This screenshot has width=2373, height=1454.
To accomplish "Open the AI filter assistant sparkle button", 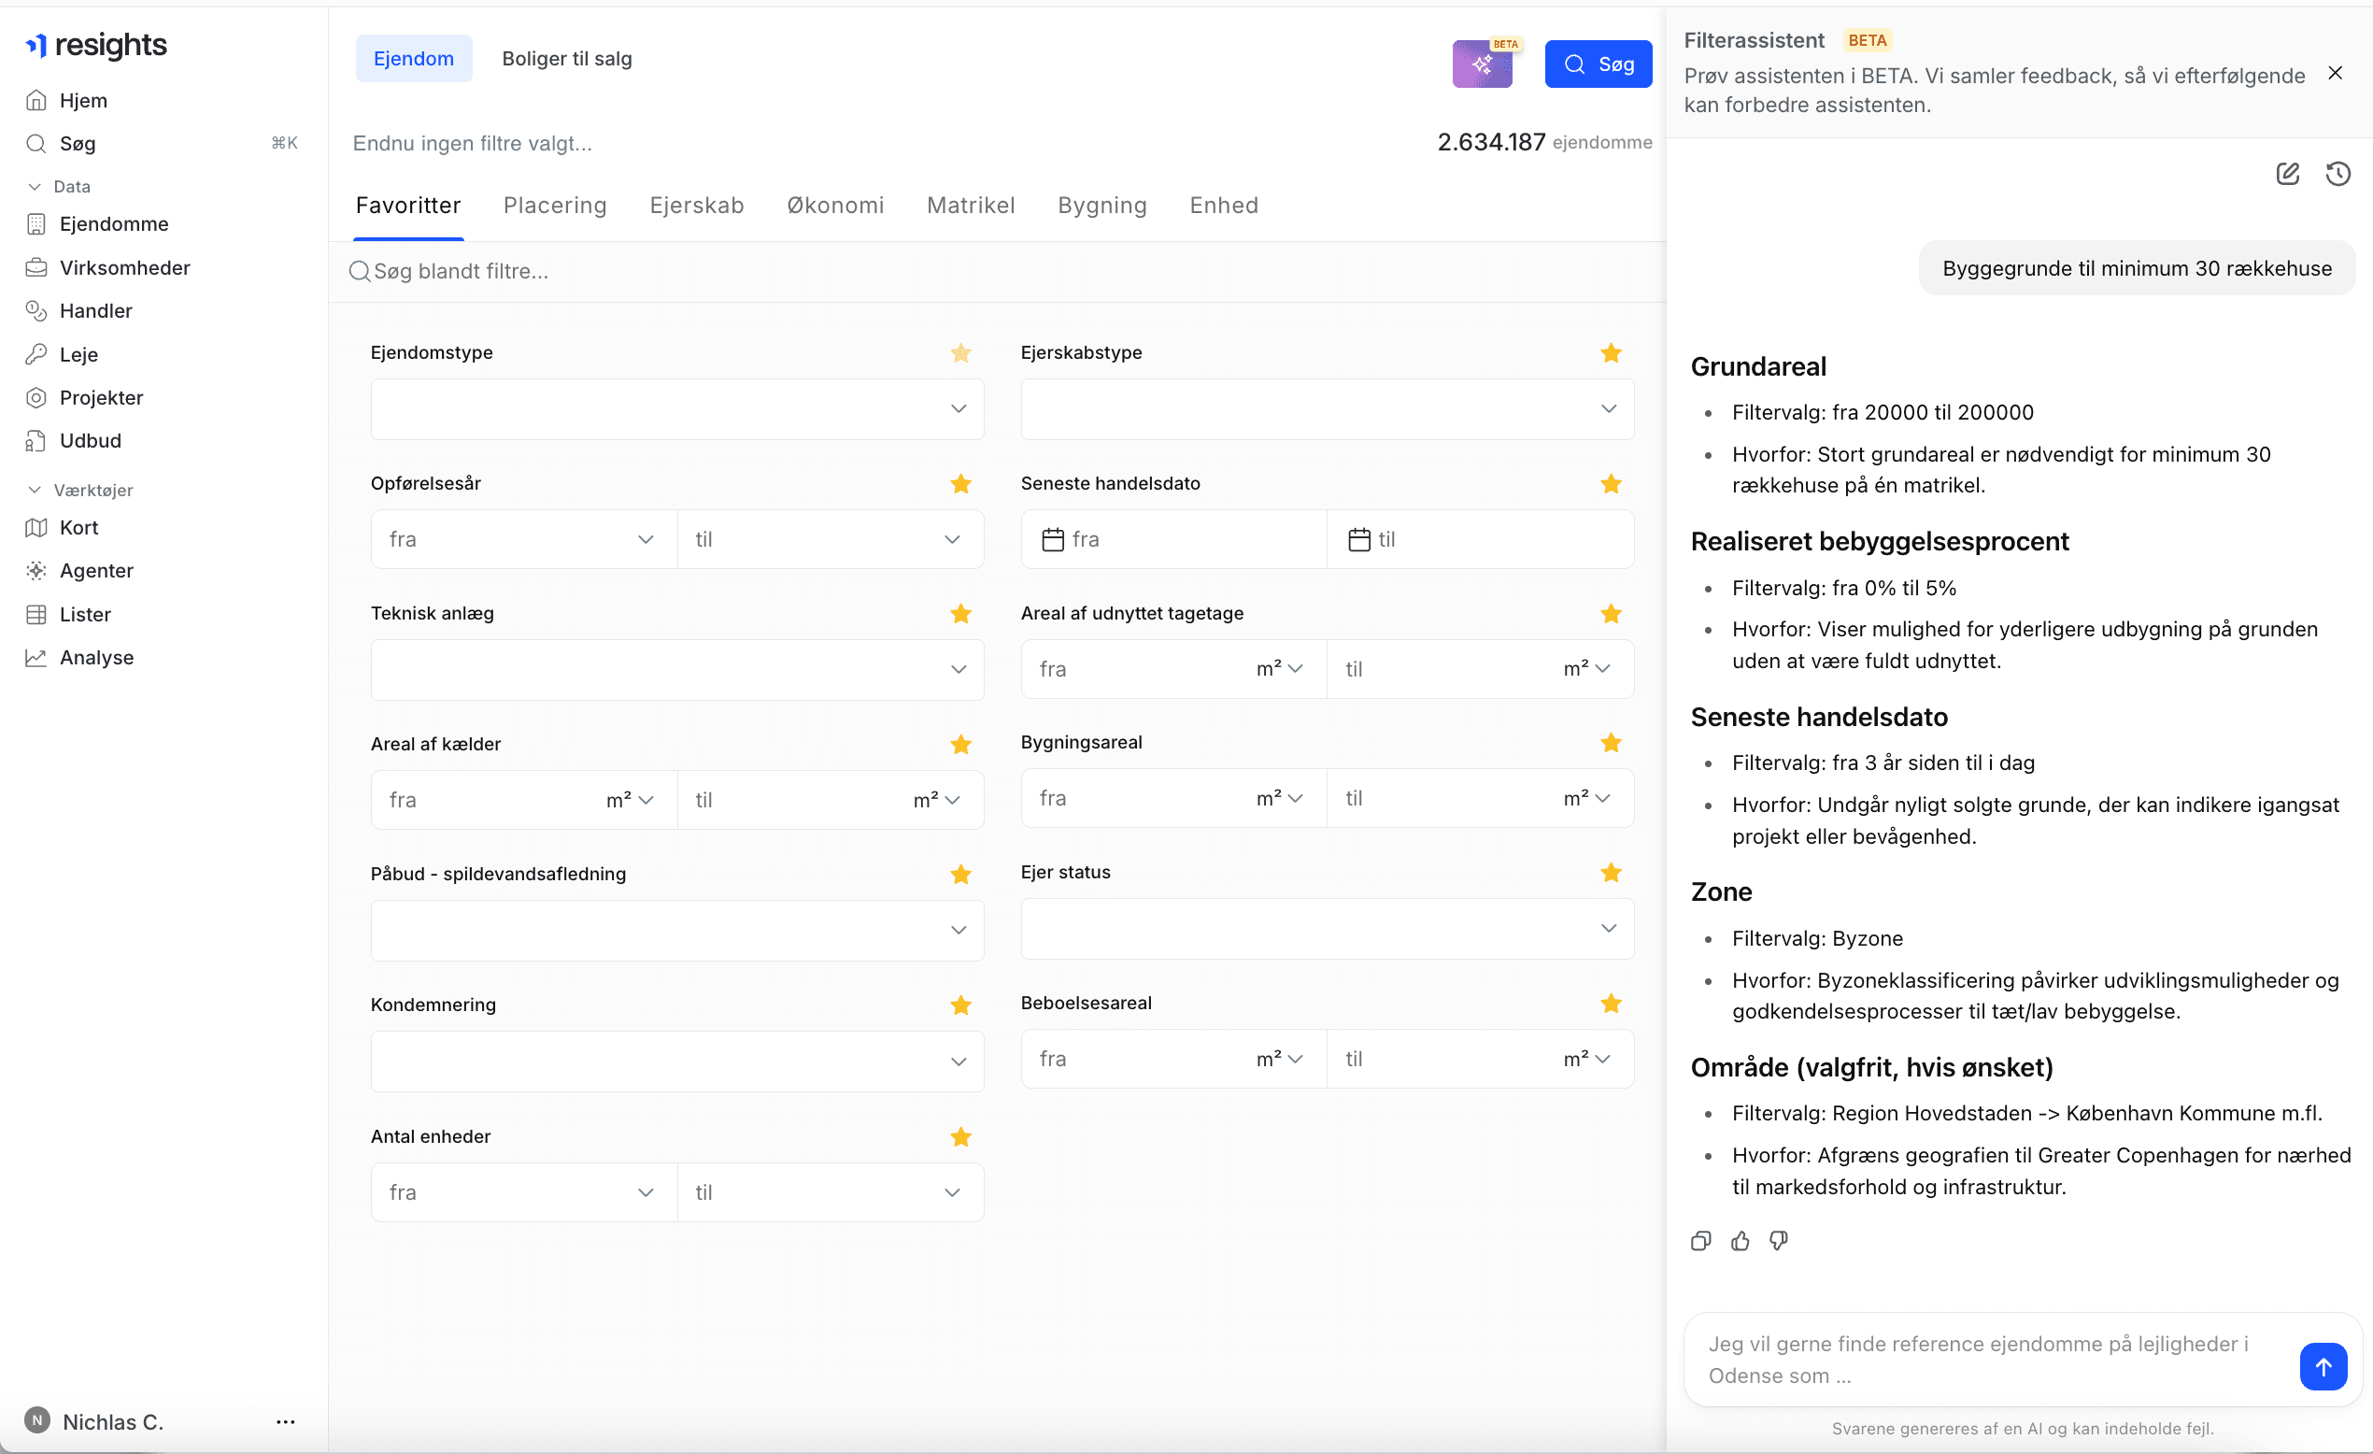I will pos(1482,64).
